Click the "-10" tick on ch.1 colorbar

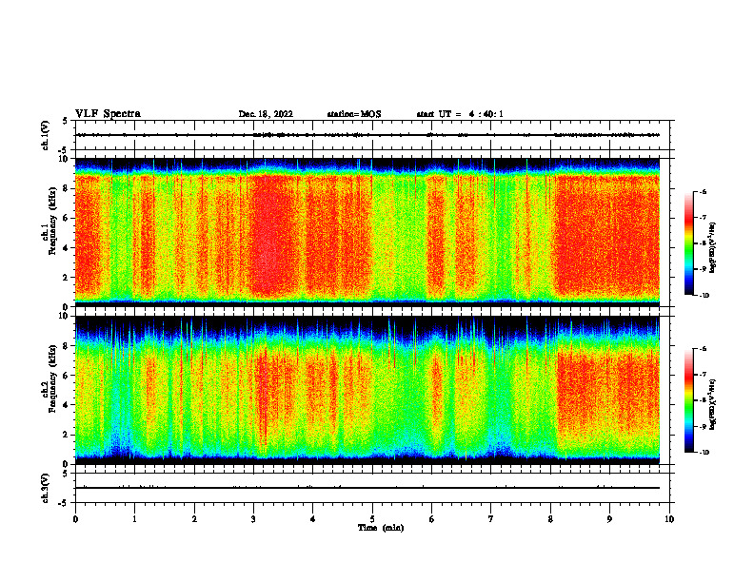click(704, 295)
